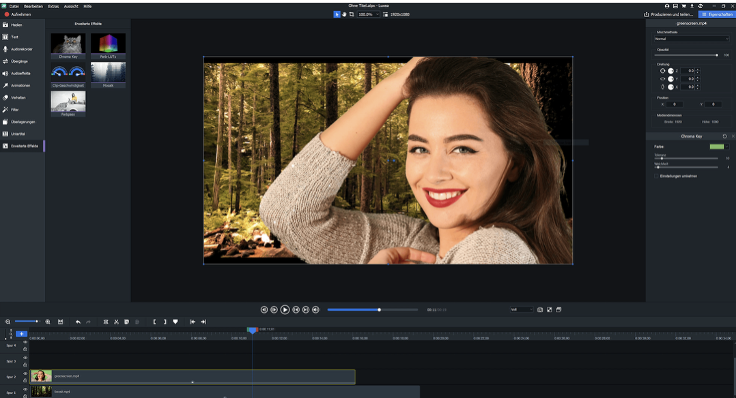Open the Audiorekorder panel
Screen dimensions: 736x398
(x=22, y=49)
